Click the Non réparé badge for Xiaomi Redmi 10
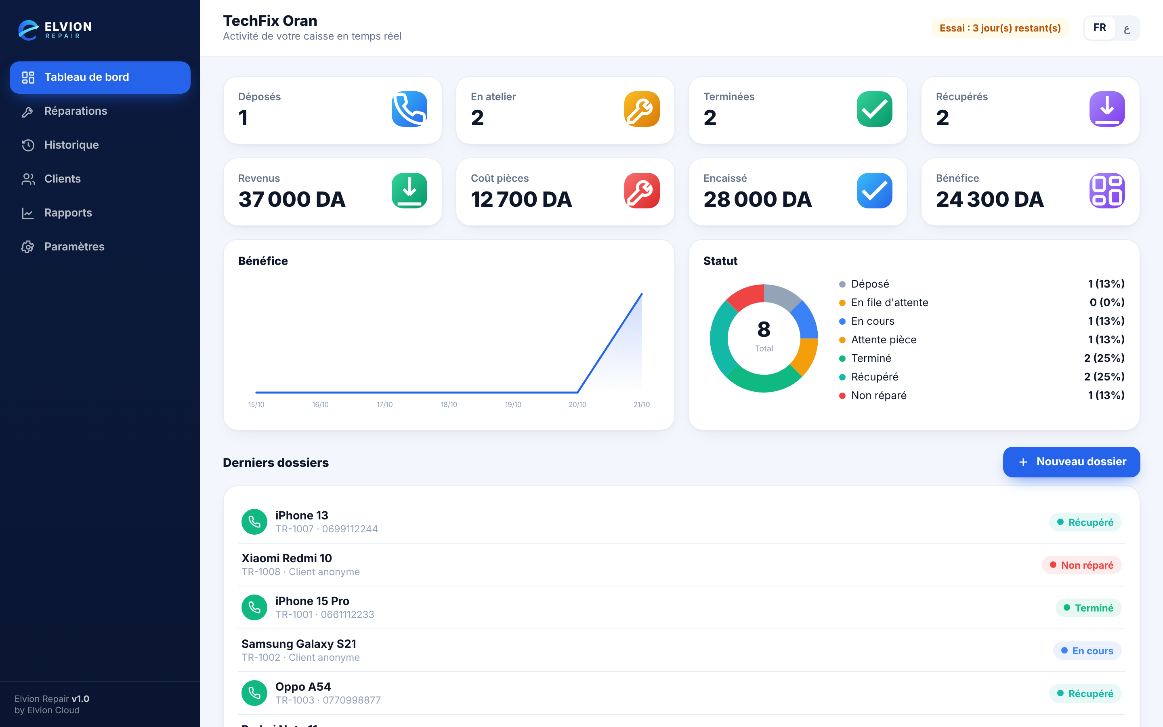The width and height of the screenshot is (1163, 727). [1081, 565]
